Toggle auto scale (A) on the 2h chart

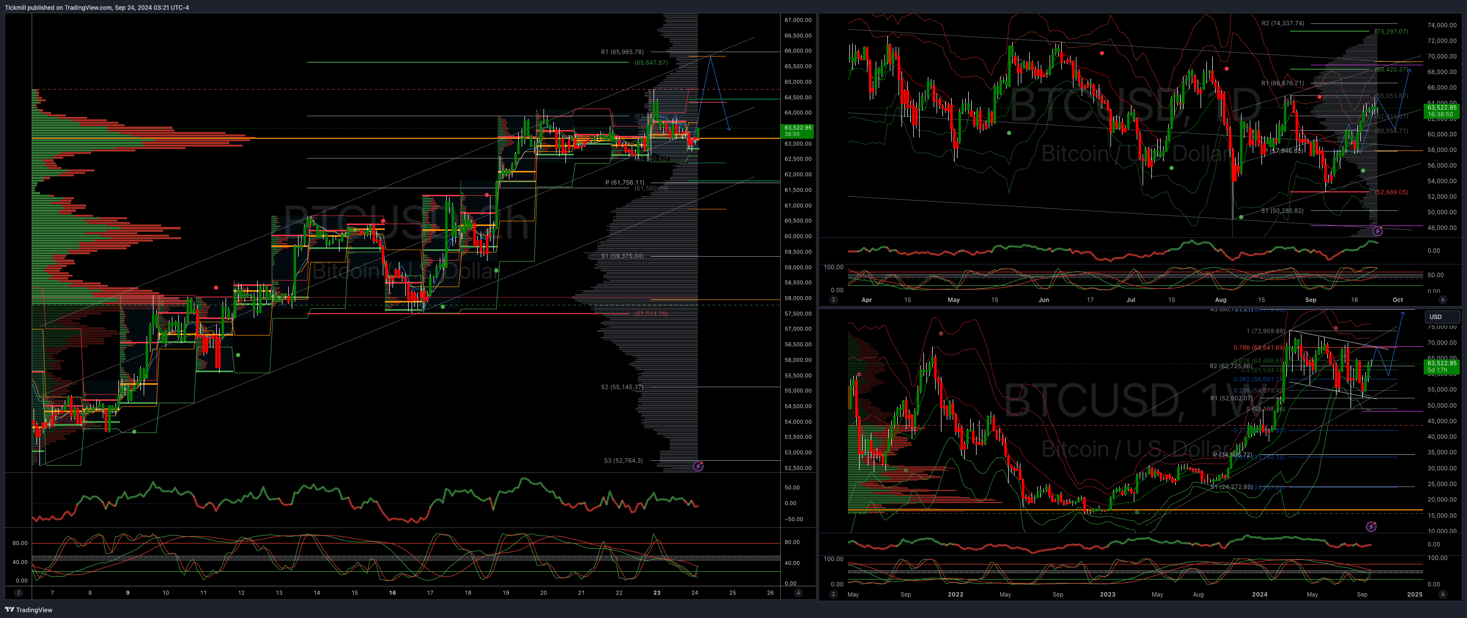(x=798, y=593)
